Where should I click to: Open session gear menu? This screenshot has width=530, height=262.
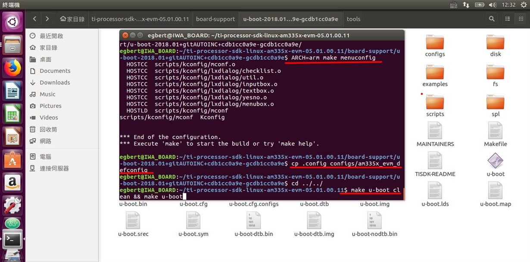coord(523,5)
